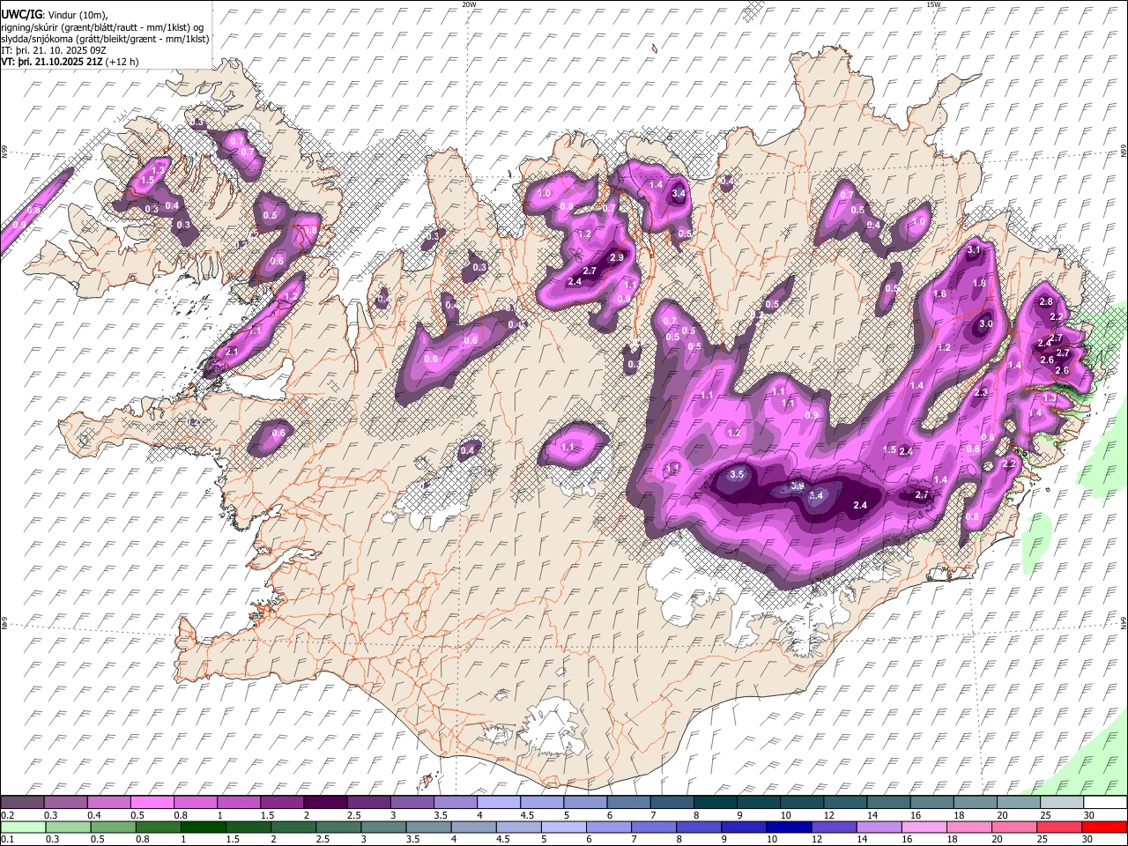1128x846 pixels.
Task: Click the "slydda/snjókoma" legend description line
Action: (x=105, y=38)
